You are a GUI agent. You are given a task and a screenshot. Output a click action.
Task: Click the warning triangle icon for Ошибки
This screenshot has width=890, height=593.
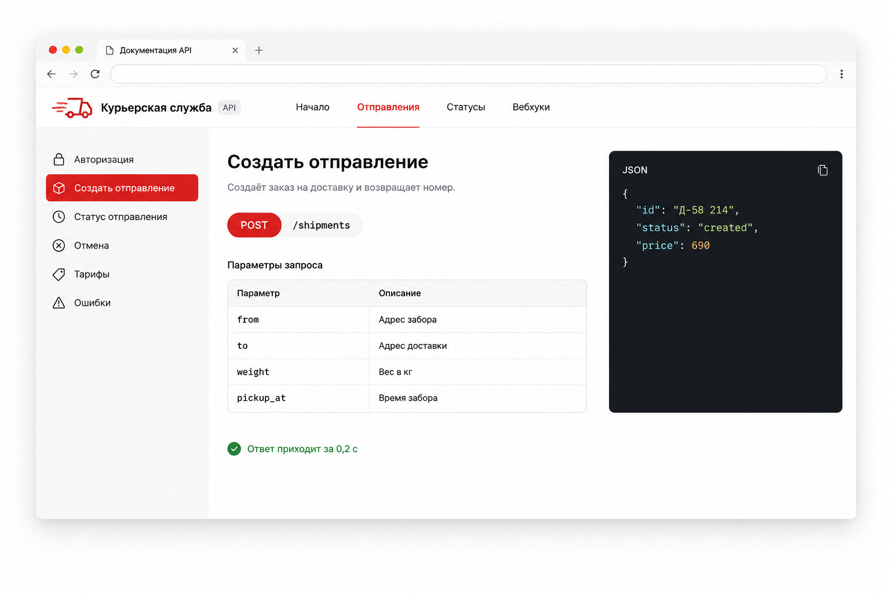(59, 303)
